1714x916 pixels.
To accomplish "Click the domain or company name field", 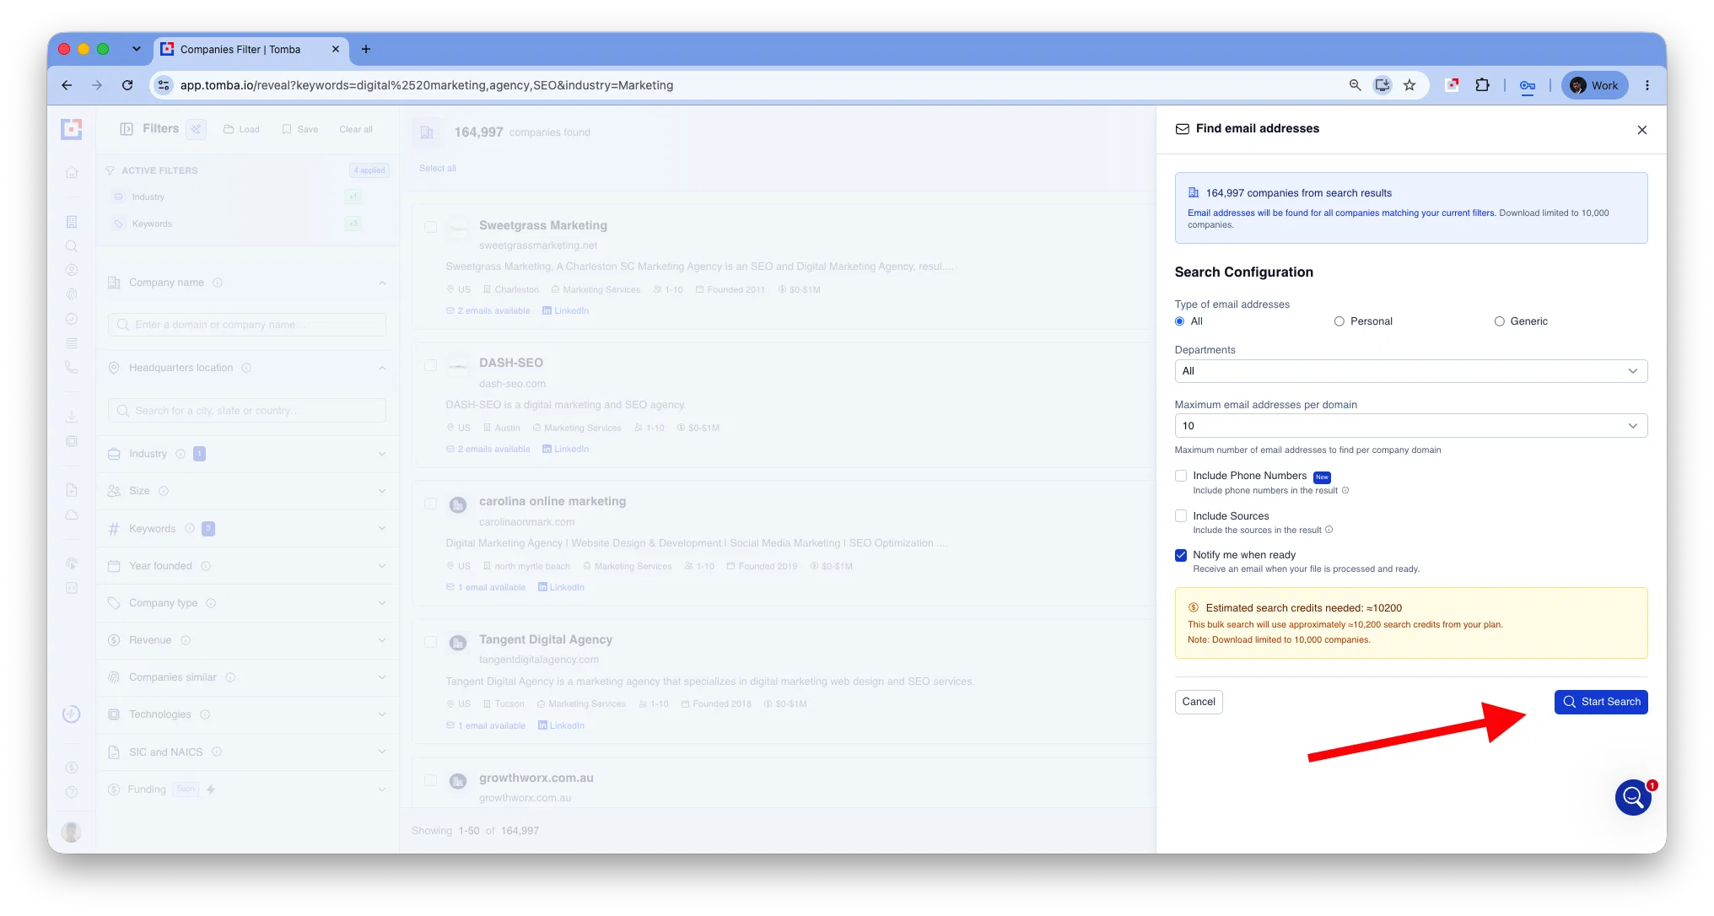I will (x=246, y=325).
